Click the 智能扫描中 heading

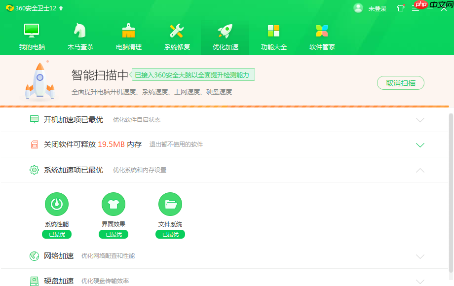coord(100,75)
